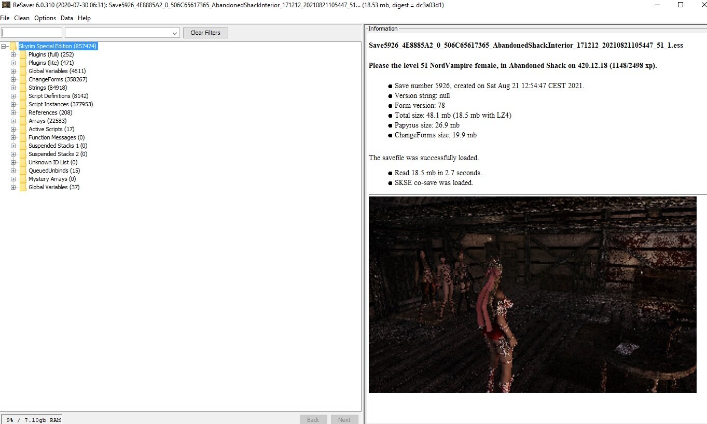Image resolution: width=707 pixels, height=424 pixels.
Task: Expand the Global Variables (37) node
Action: tap(13, 187)
